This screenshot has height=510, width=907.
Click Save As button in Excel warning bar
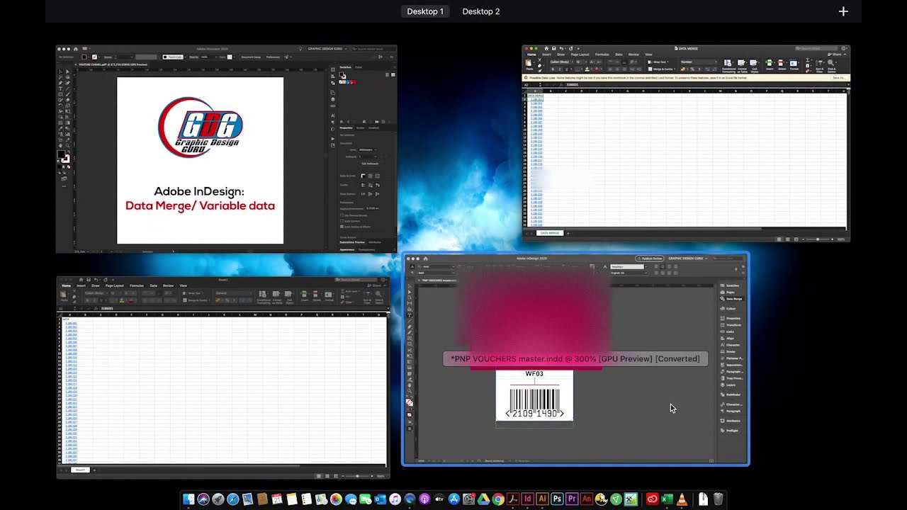pos(838,78)
